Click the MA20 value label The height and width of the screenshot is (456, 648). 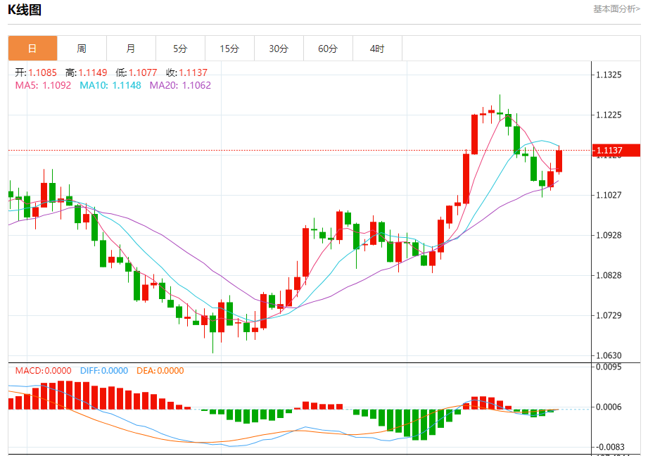point(180,85)
